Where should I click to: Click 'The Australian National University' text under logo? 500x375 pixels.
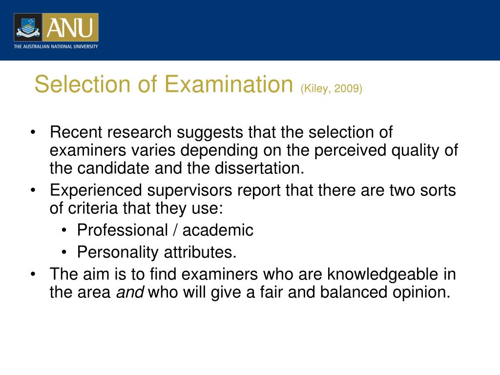[56, 46]
